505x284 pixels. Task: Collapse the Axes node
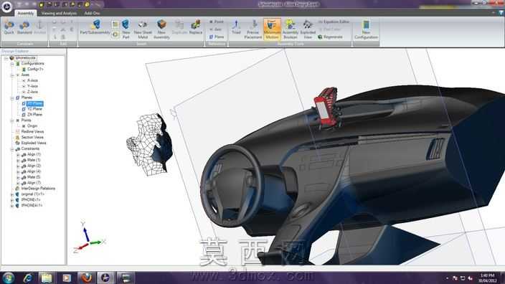tap(12, 75)
